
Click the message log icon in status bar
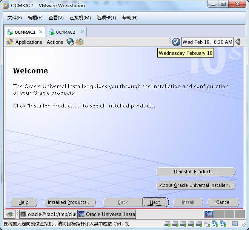point(235,224)
